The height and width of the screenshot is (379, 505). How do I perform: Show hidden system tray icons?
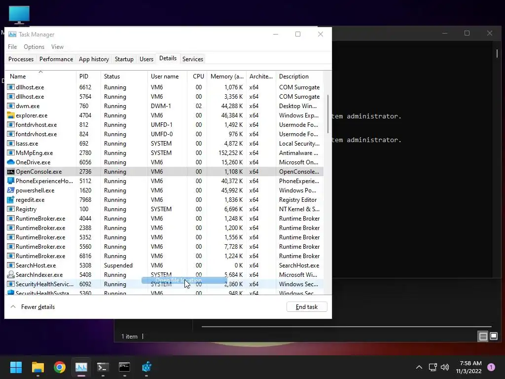pyautogui.click(x=419, y=367)
